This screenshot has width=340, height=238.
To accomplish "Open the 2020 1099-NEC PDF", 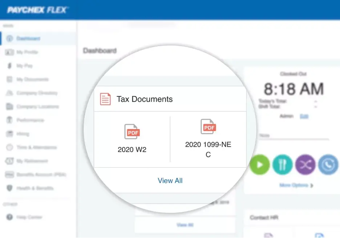I will [x=209, y=127].
